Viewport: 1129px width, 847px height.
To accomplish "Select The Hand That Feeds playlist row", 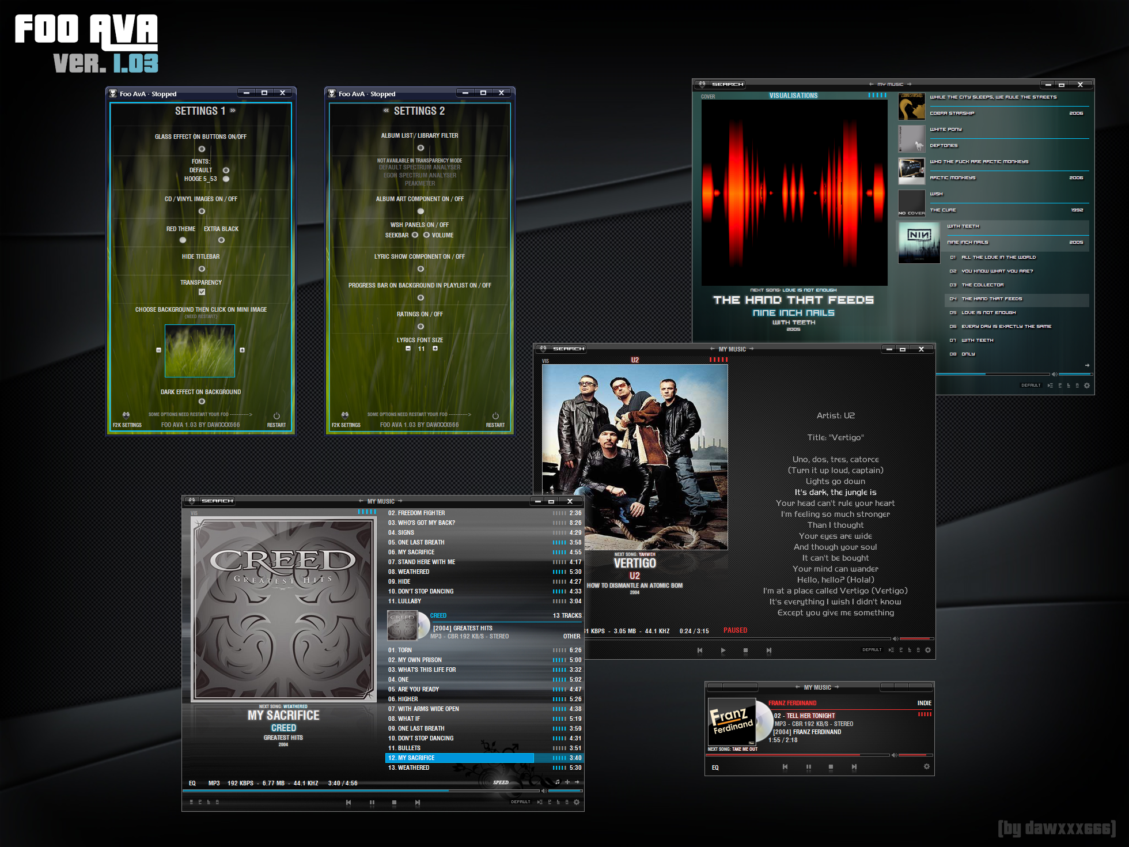I will click(1017, 299).
